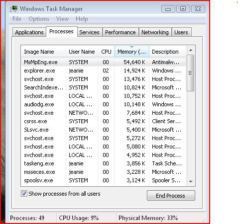The height and width of the screenshot is (224, 238).
Task: Click the Memory column header
Action: [x=132, y=52]
